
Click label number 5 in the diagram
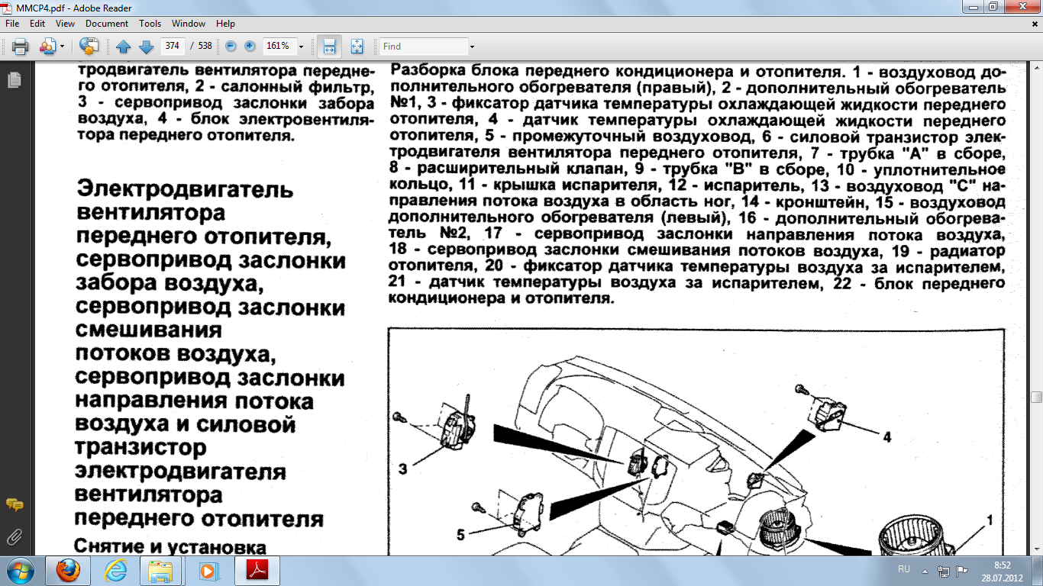tap(460, 535)
